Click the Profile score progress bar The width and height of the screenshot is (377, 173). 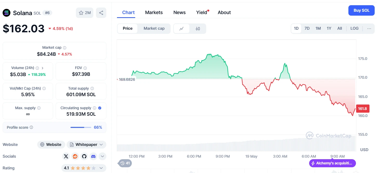click(x=81, y=127)
